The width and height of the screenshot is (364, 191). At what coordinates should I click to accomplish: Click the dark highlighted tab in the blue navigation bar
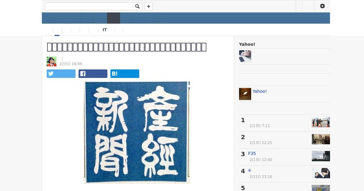113,18
